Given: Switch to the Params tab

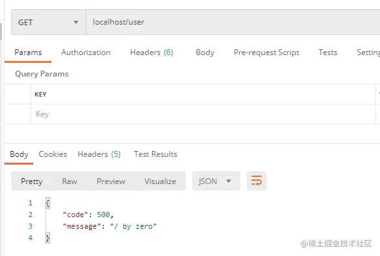Looking at the screenshot, I should (x=28, y=52).
